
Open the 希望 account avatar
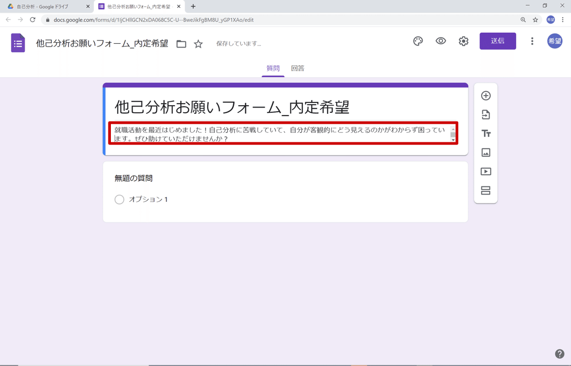(x=555, y=41)
